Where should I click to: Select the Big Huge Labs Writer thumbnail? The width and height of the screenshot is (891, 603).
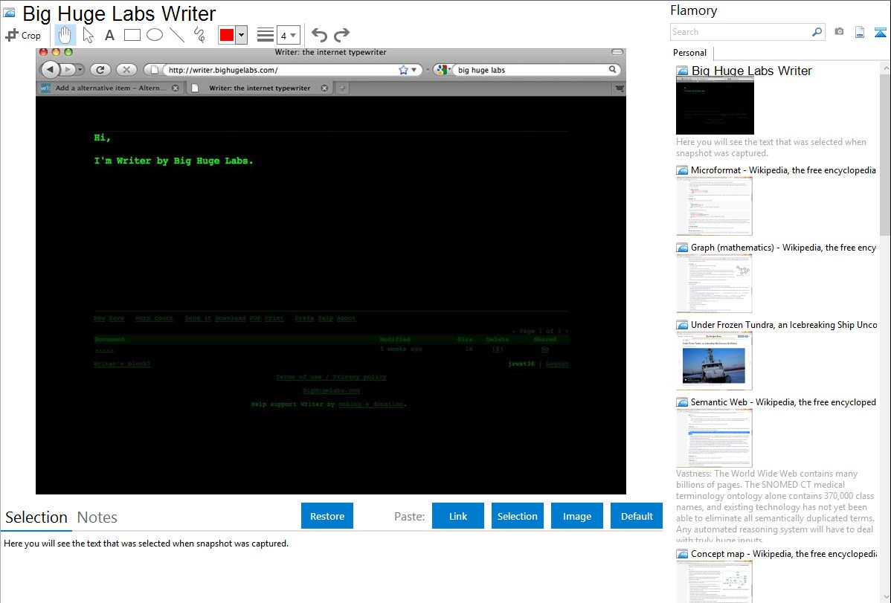tap(715, 106)
